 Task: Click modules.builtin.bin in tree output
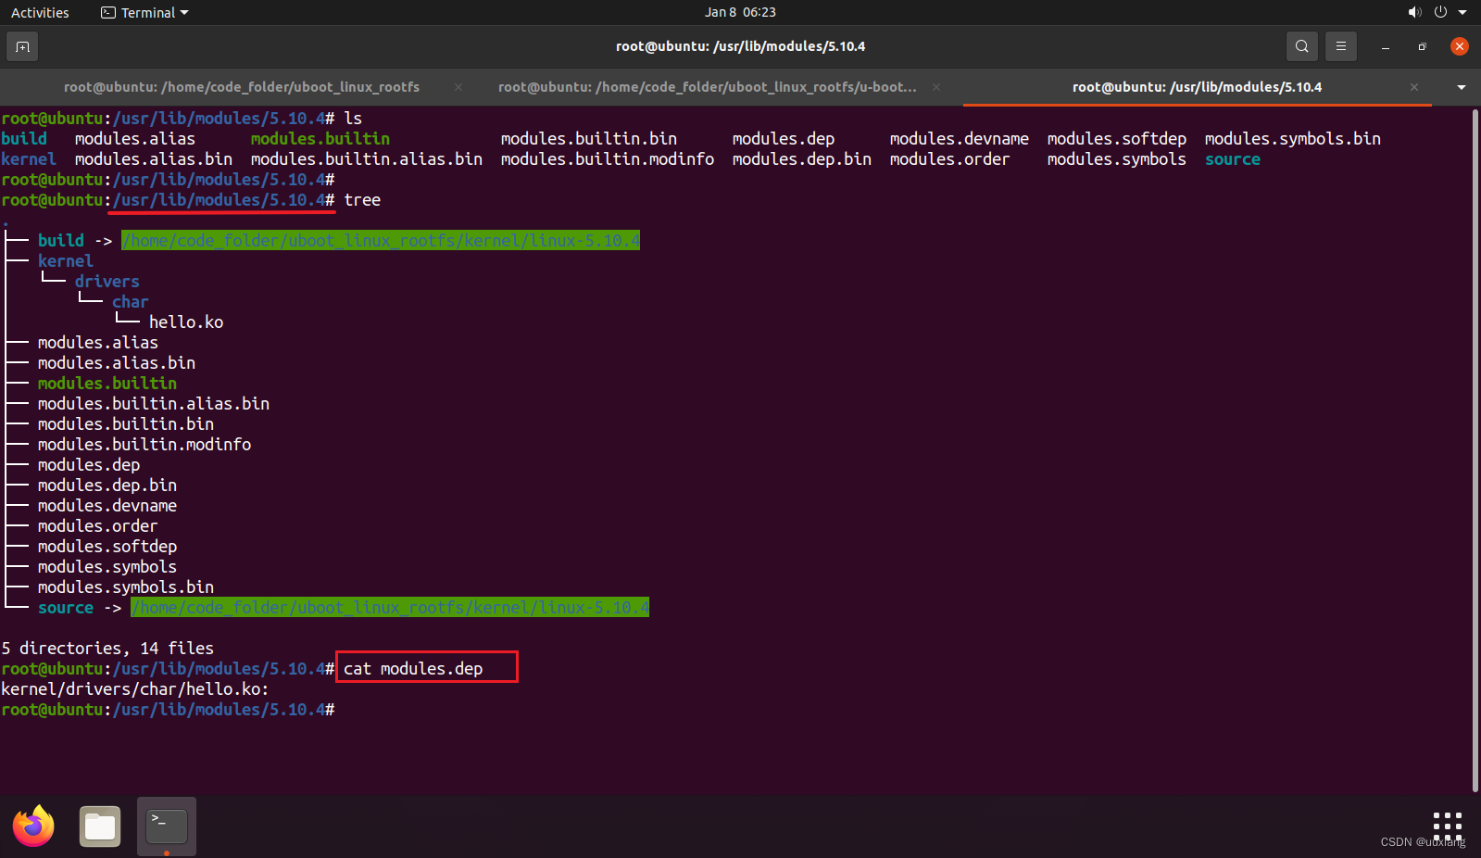[126, 424]
